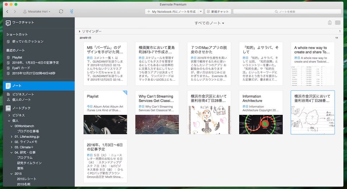
Task: Select the 研究タイムライン notebook
Action: [x=29, y=163]
